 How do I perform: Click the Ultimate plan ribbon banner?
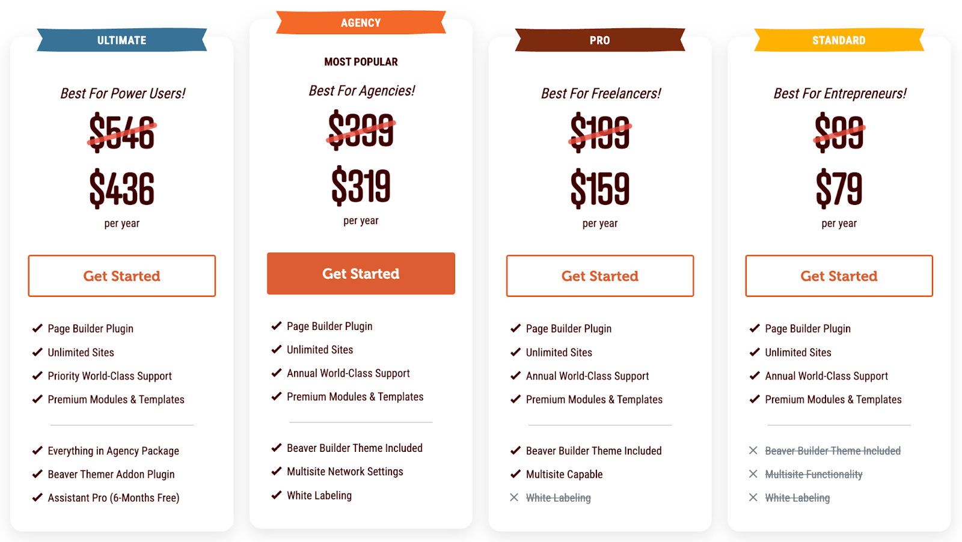coord(121,40)
